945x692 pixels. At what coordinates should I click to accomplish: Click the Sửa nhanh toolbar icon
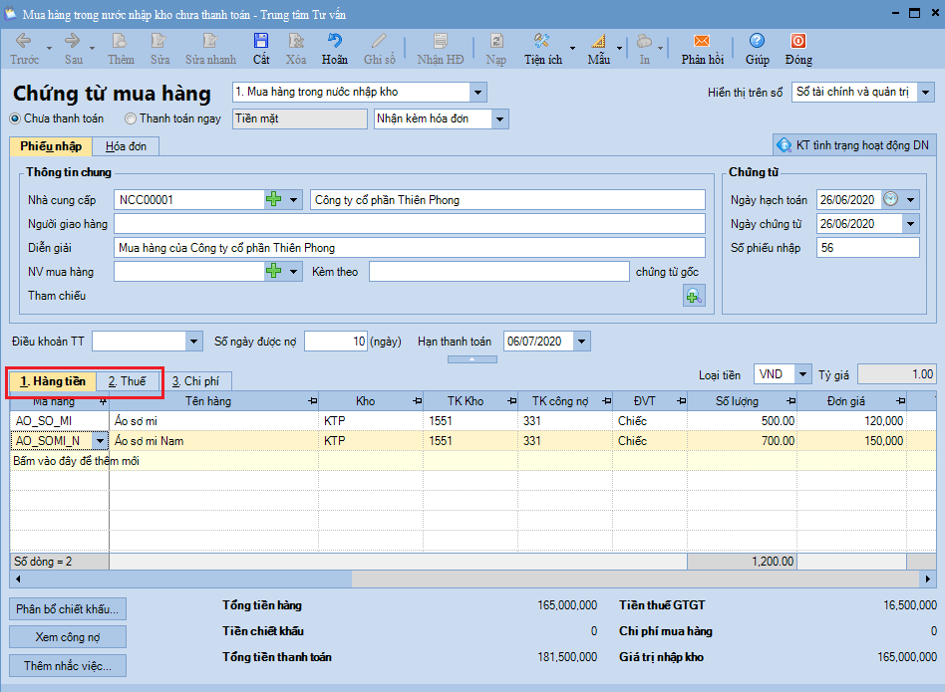point(209,41)
